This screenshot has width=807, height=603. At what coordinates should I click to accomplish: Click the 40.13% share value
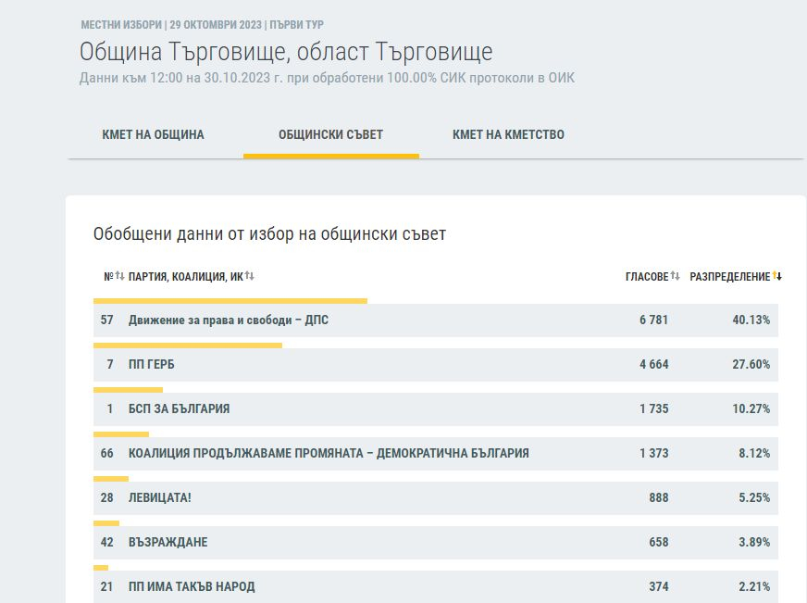751,320
